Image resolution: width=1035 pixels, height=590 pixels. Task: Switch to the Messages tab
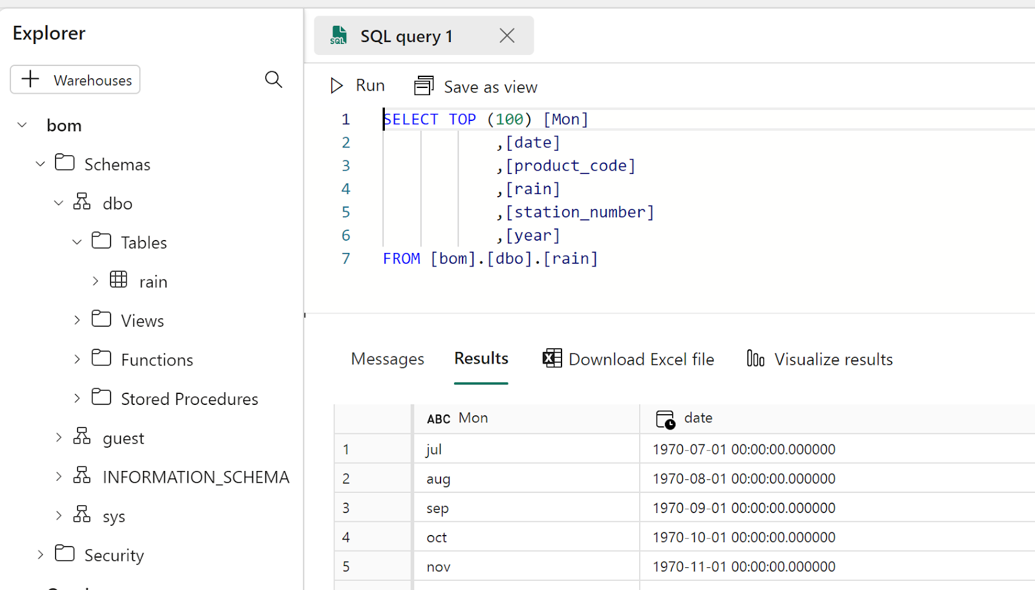click(387, 359)
